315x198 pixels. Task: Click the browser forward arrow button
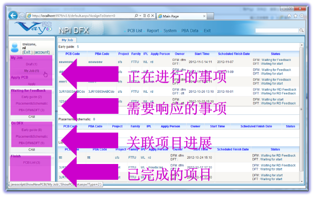click(x=22, y=16)
